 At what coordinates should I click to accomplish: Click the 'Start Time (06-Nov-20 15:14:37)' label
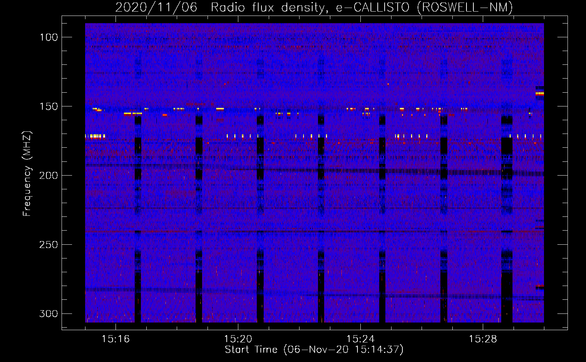coord(314,350)
